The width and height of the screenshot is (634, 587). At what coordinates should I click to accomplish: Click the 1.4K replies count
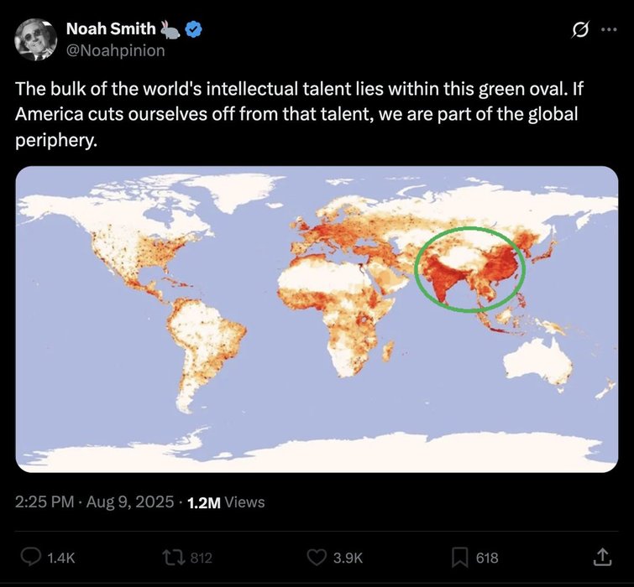pos(60,558)
